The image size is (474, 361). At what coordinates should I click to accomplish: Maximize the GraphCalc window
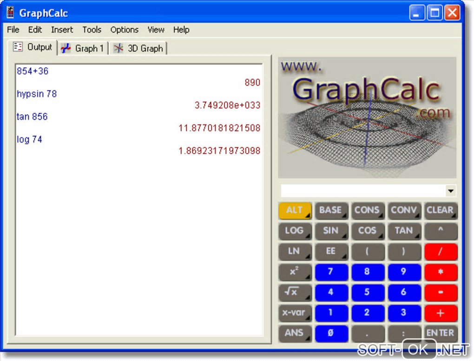click(434, 13)
